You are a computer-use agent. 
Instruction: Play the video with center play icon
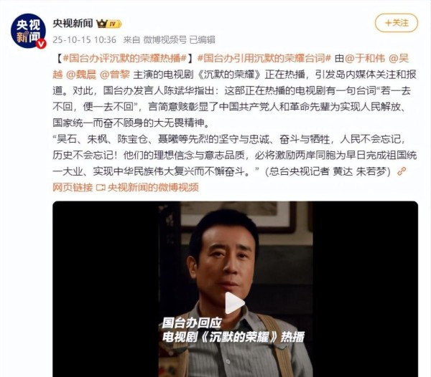click(234, 302)
